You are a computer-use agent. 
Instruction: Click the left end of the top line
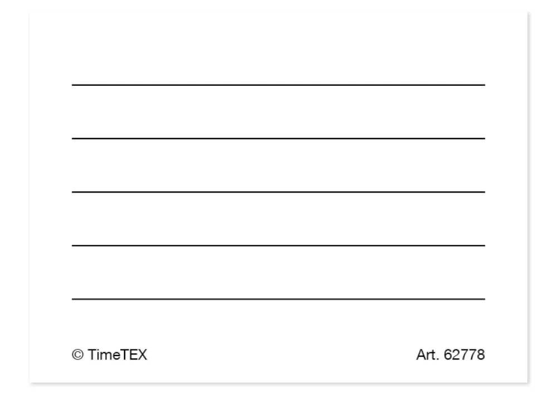pos(74,85)
